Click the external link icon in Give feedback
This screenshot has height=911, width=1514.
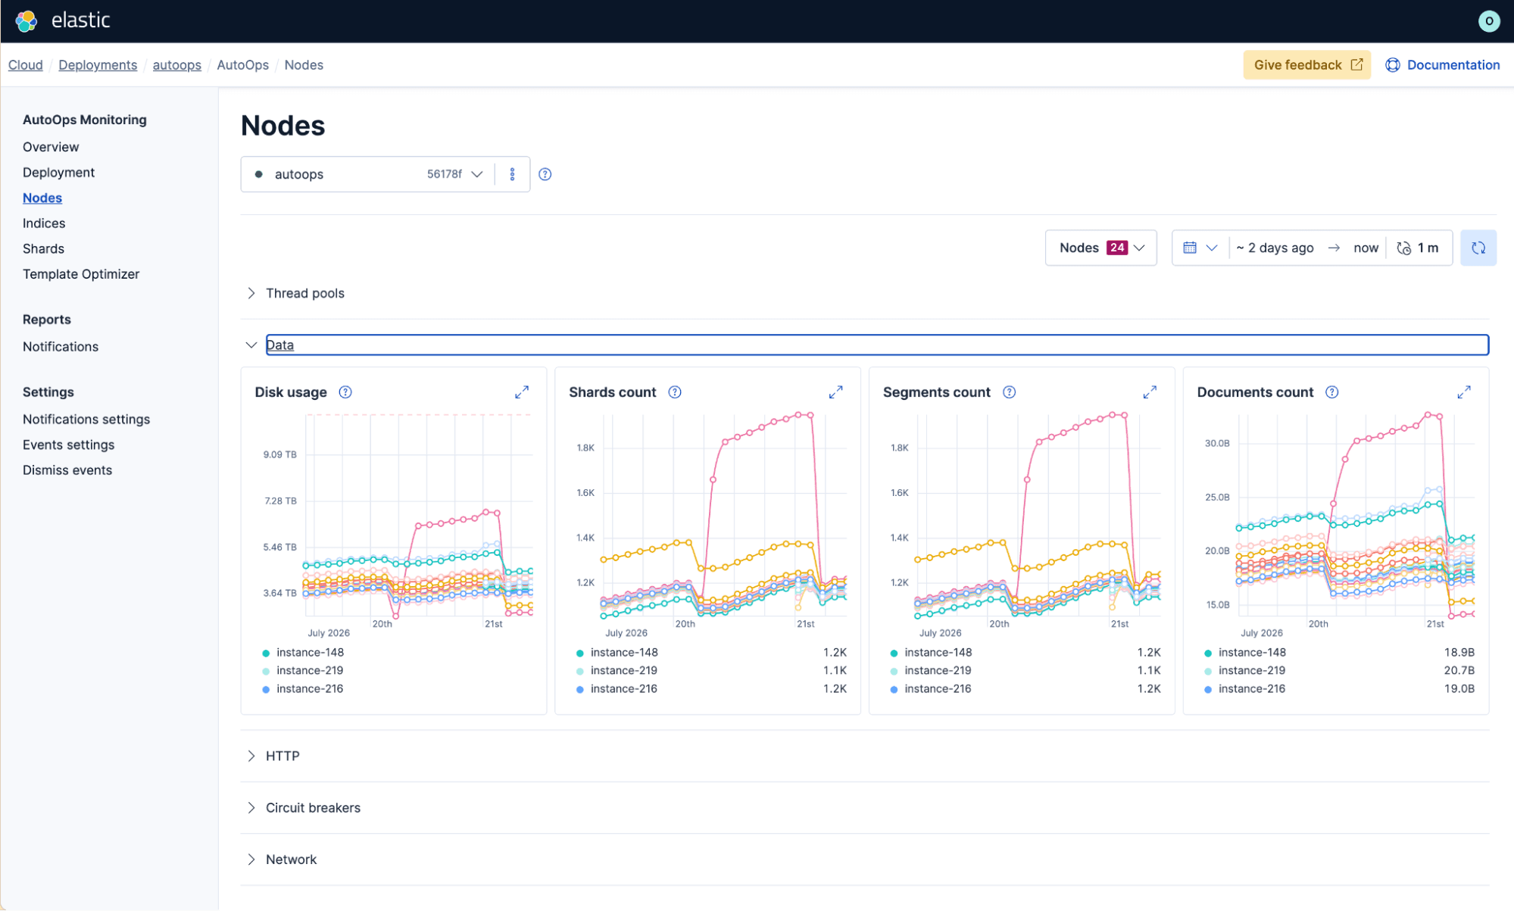[1357, 65]
